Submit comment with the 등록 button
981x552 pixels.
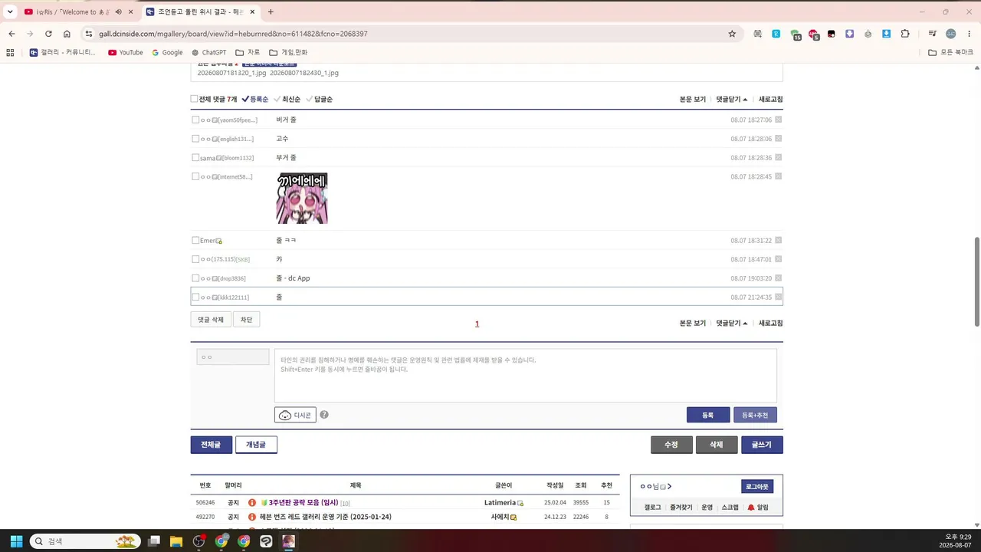click(x=708, y=415)
